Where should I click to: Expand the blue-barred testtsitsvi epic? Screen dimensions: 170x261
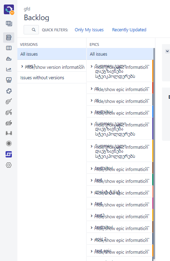(x=91, y=112)
